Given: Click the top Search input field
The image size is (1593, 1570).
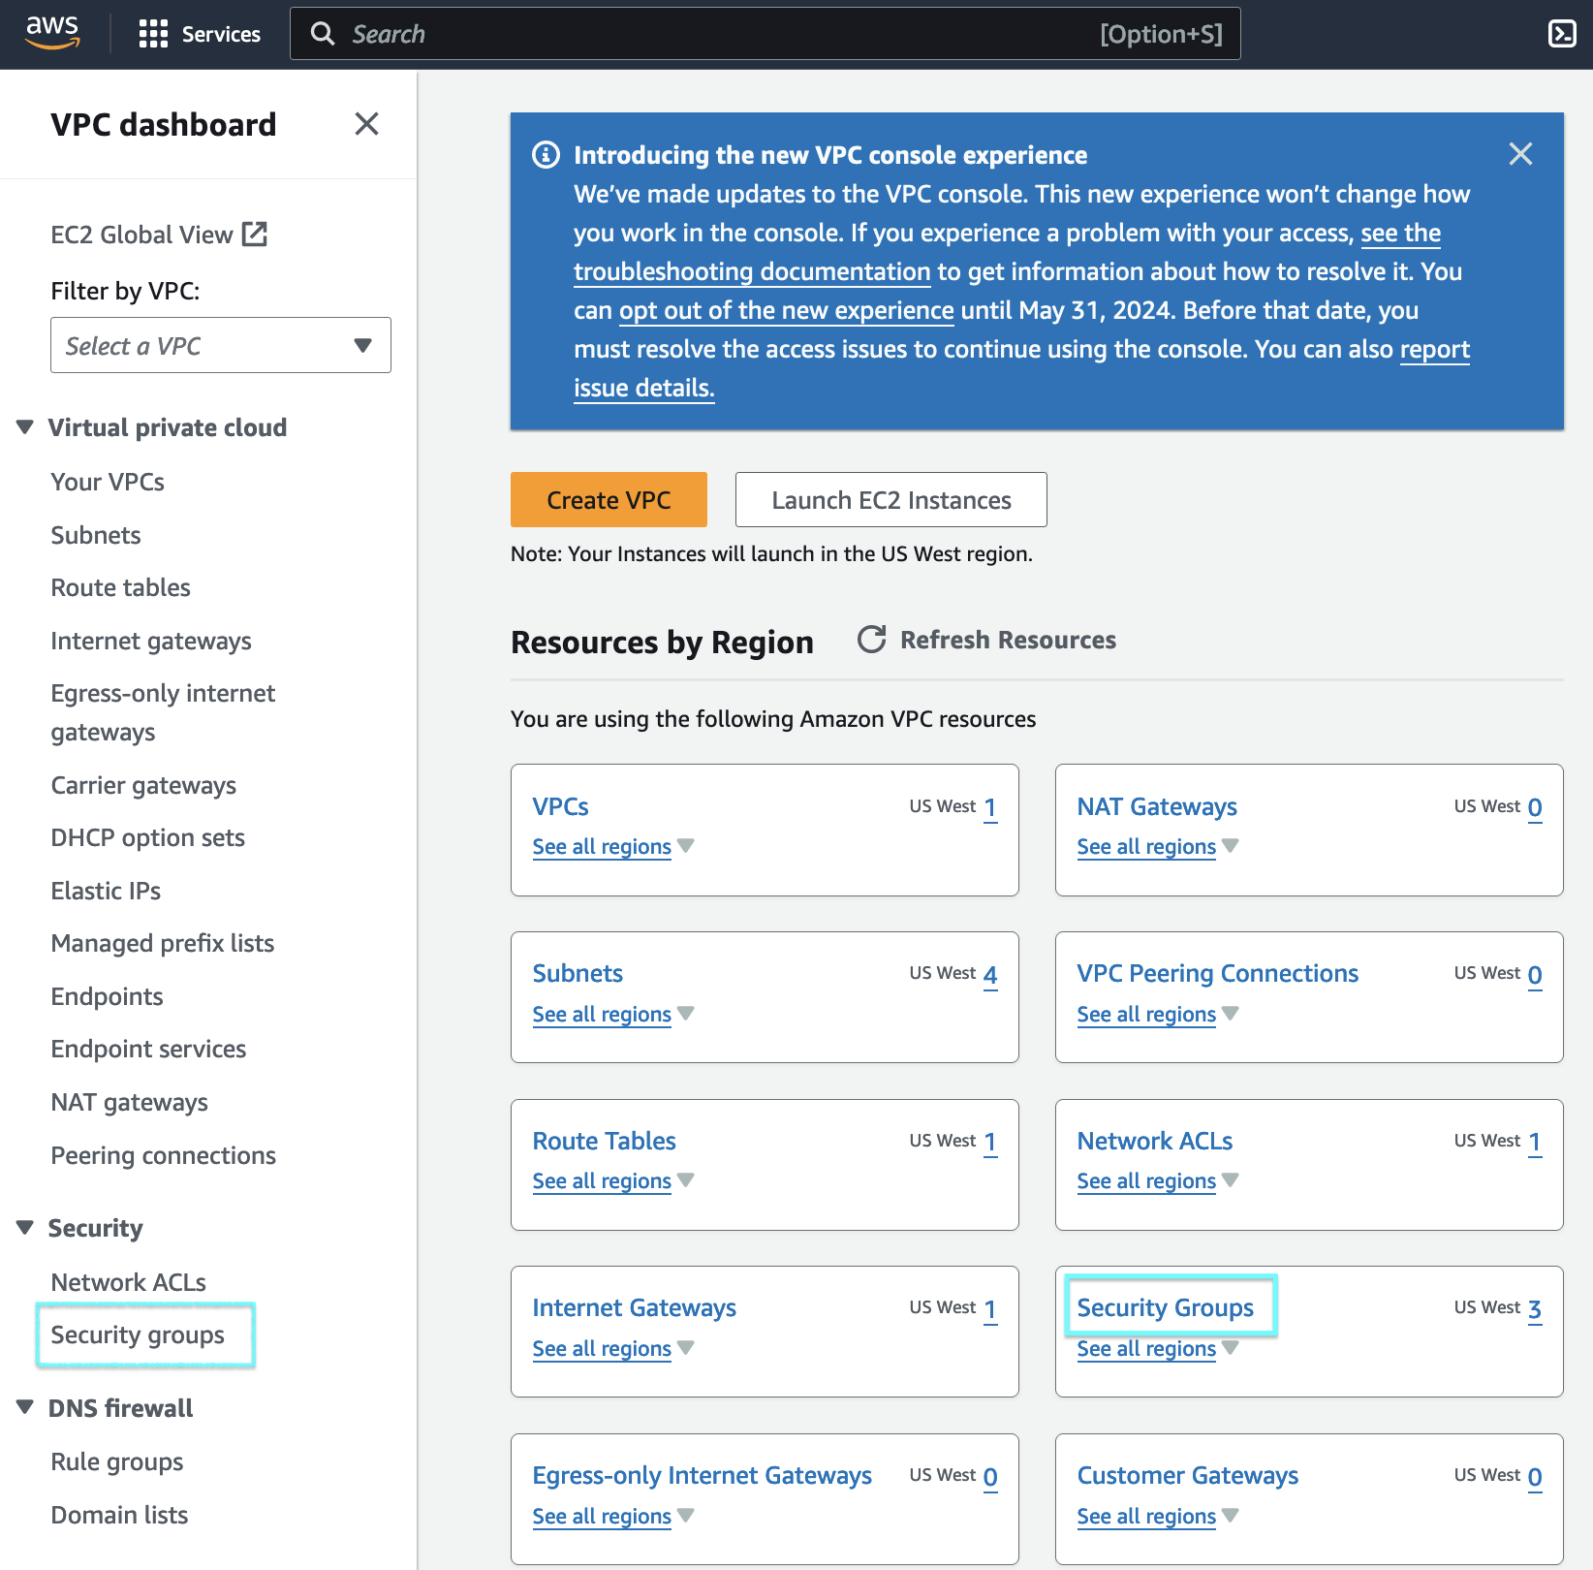Looking at the screenshot, I should [x=717, y=34].
